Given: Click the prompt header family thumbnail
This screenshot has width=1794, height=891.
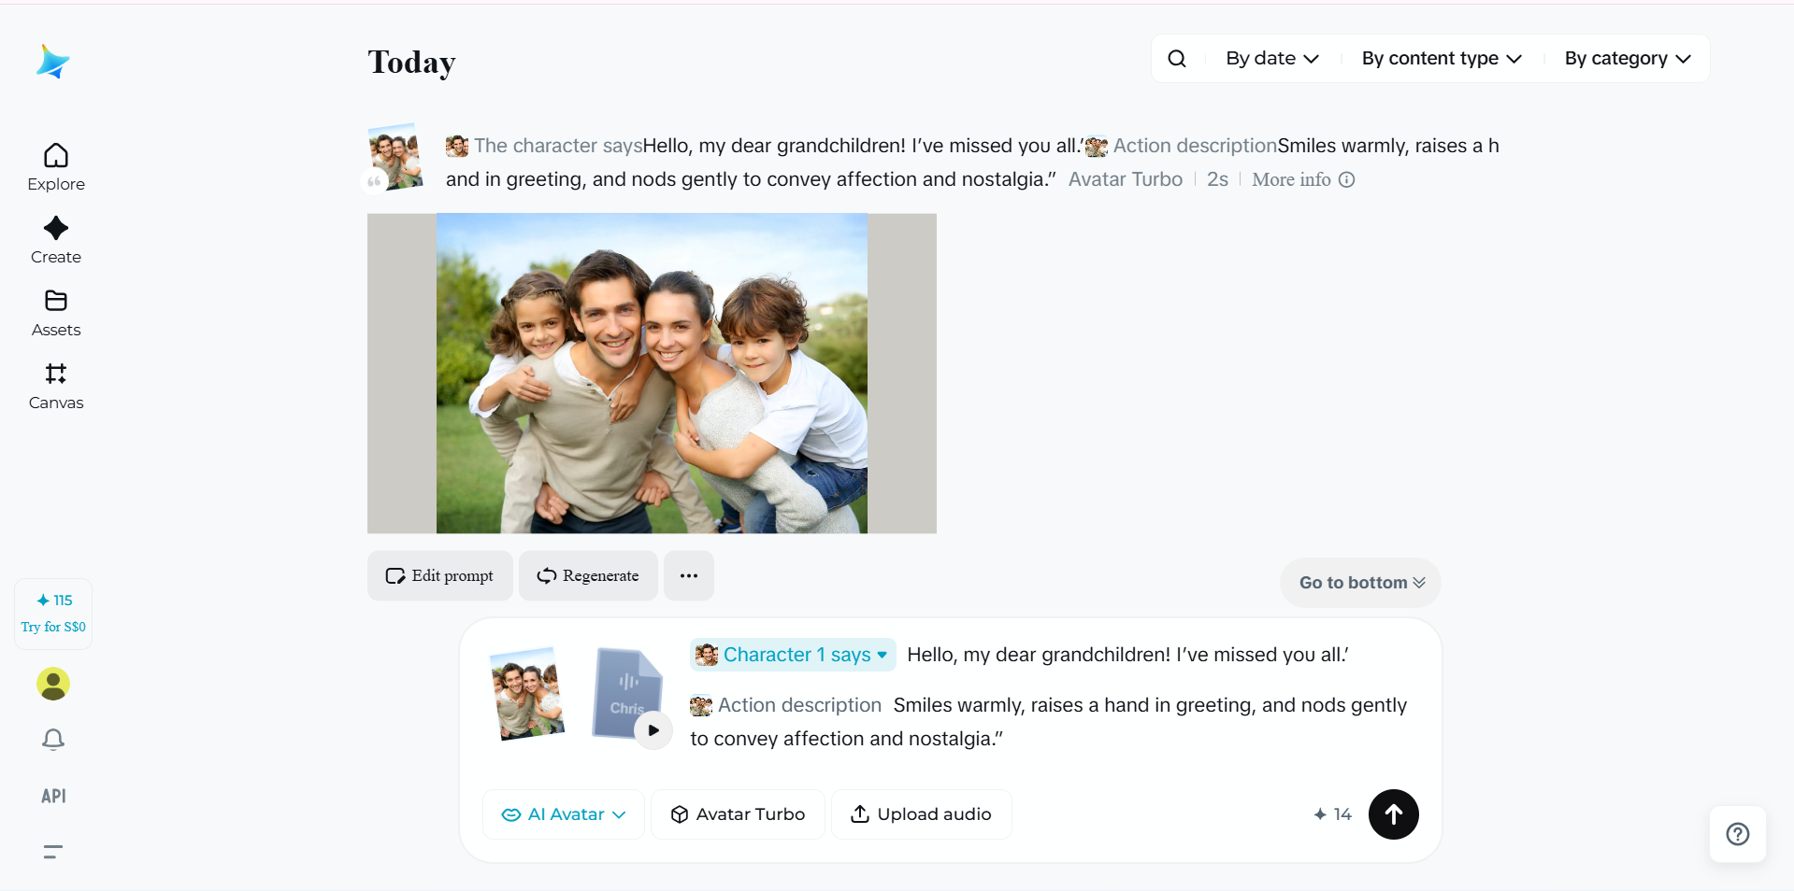Looking at the screenshot, I should pyautogui.click(x=395, y=157).
